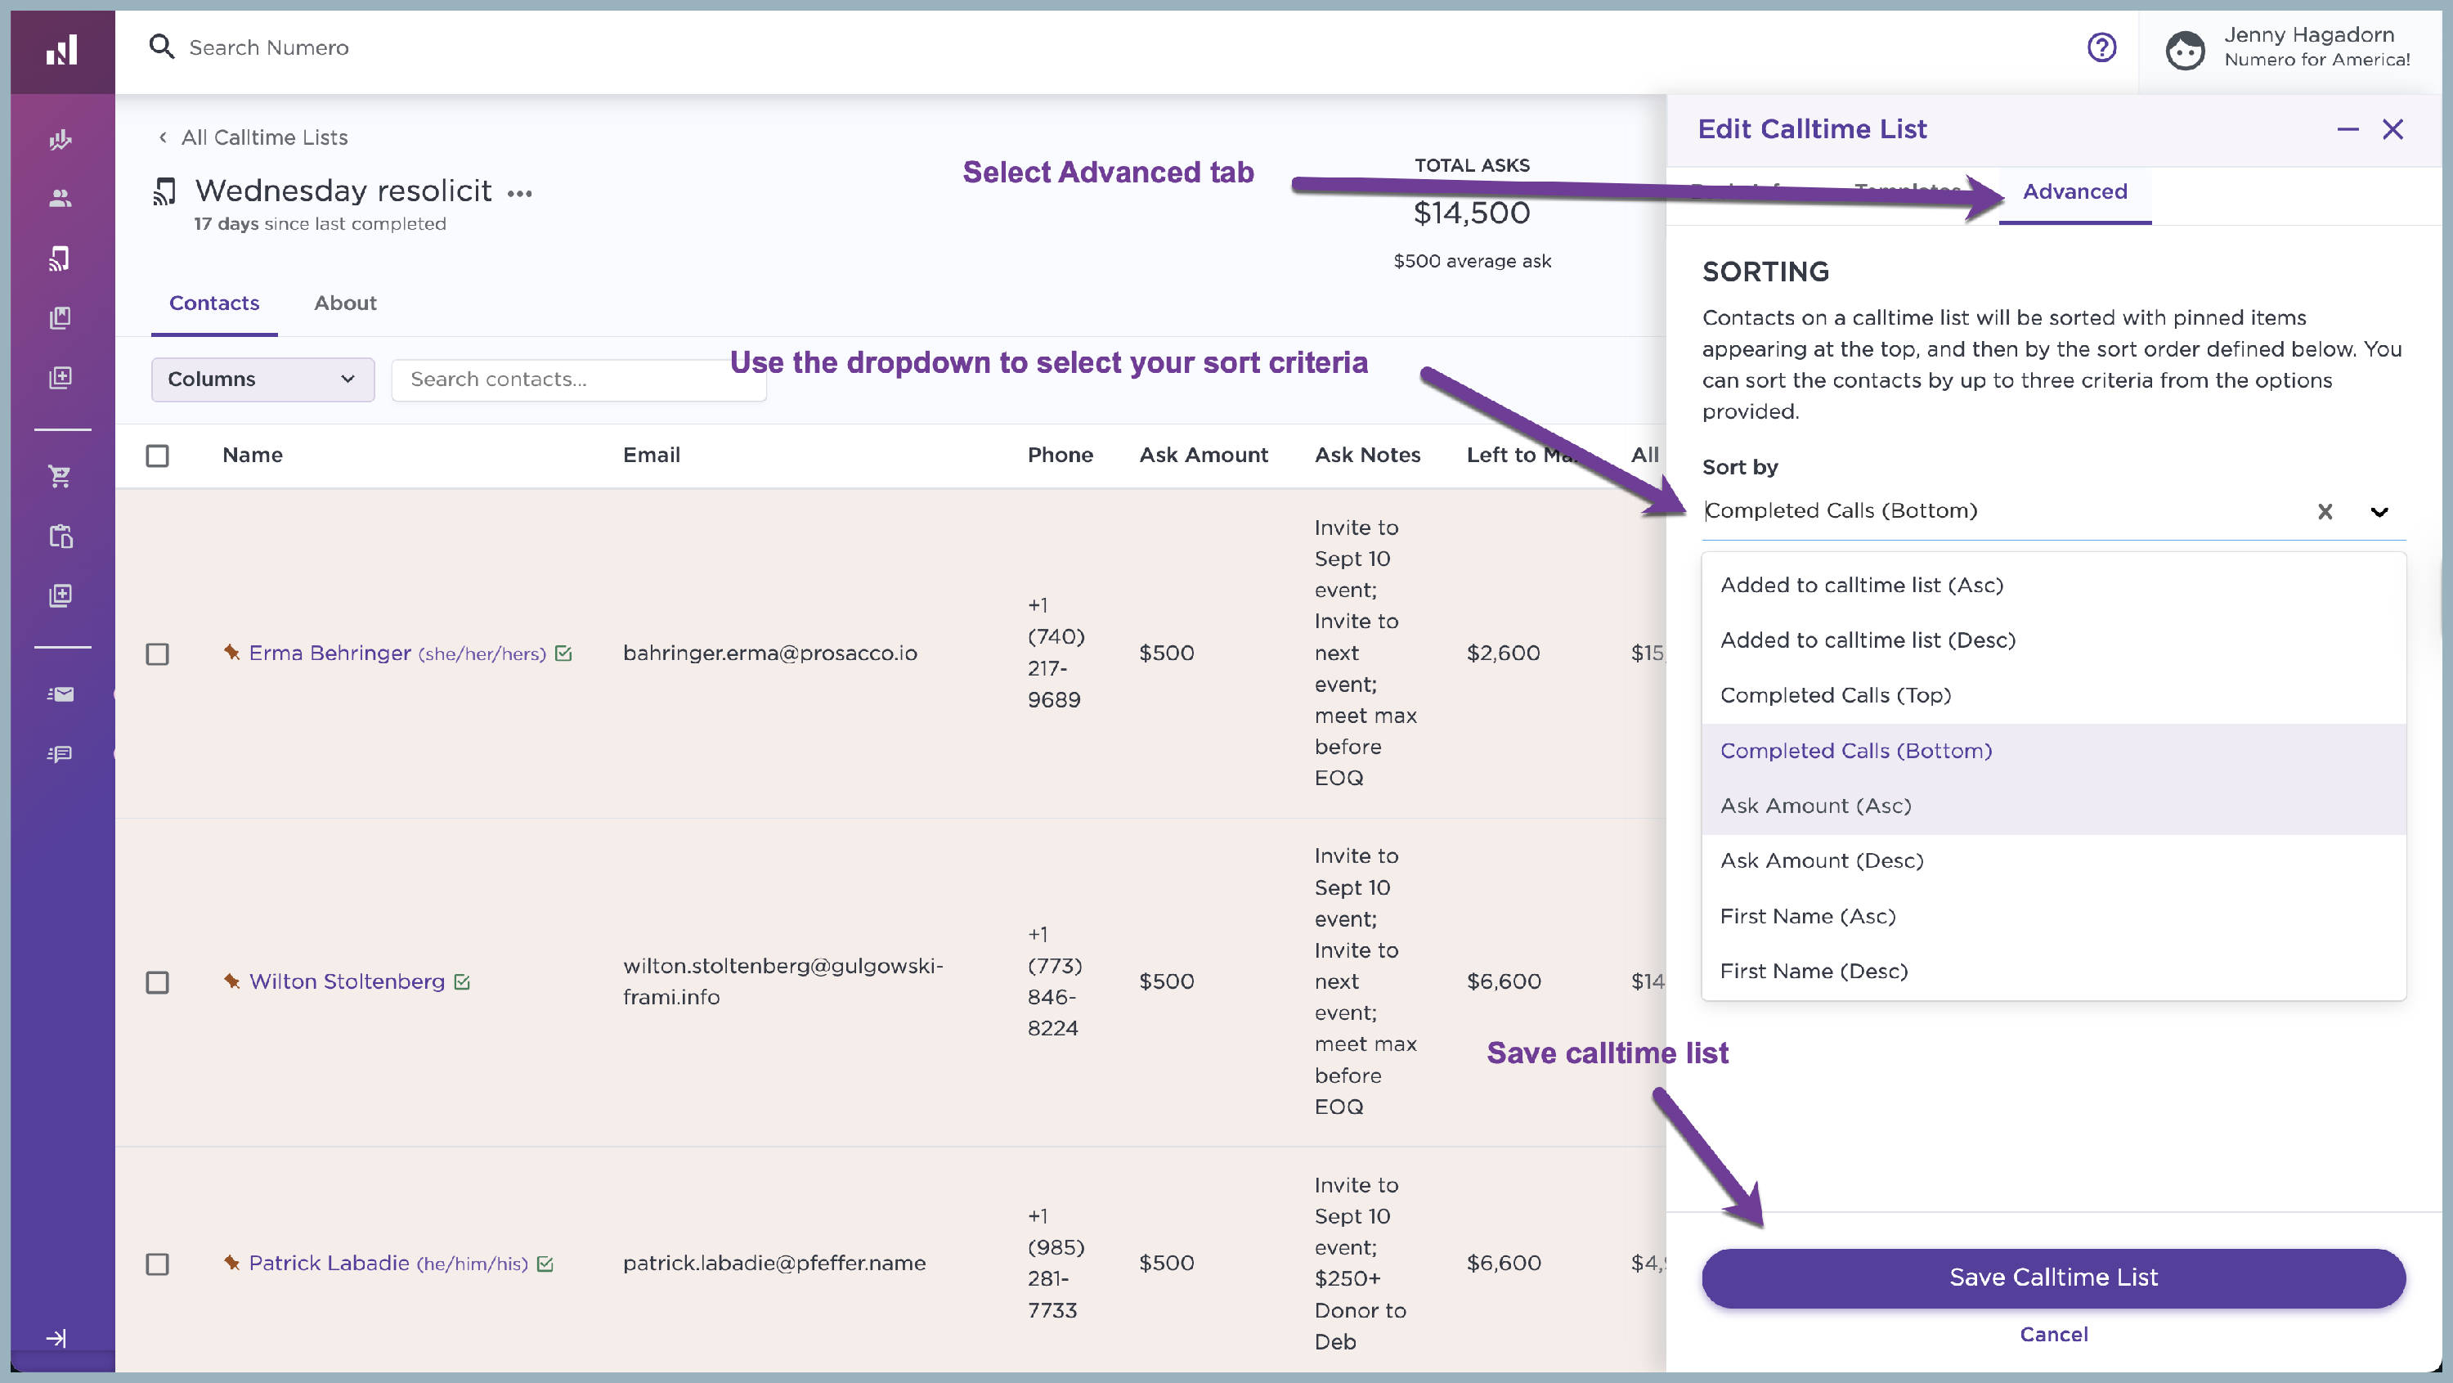Click the Numero logo icon
Viewport: 2453px width, 1383px height.
[62, 51]
